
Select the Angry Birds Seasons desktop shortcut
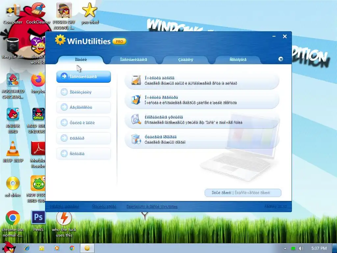tap(64, 16)
